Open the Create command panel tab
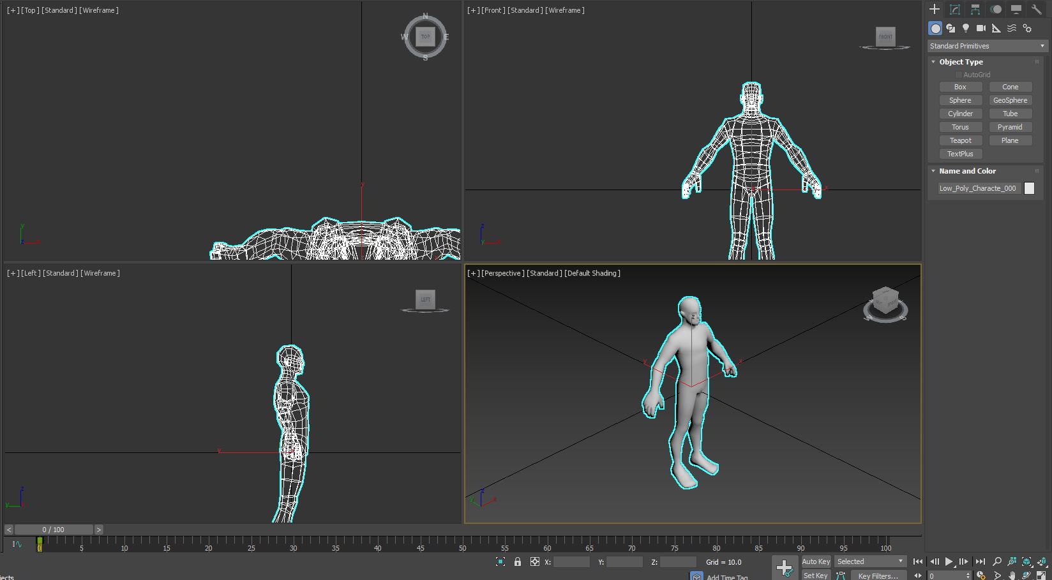 click(x=935, y=9)
